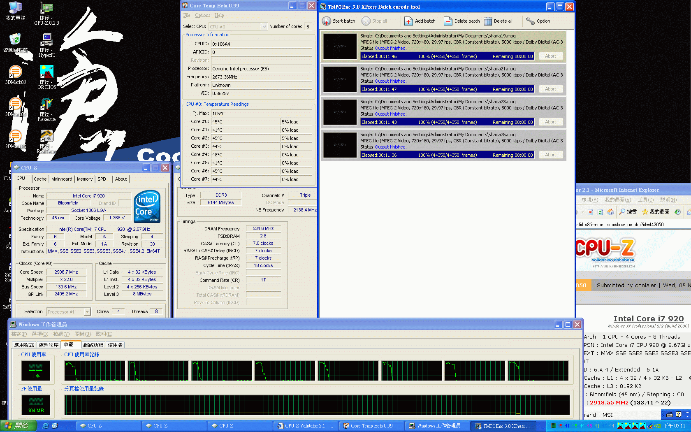This screenshot has width=691, height=432.
Task: Launch Internet Explorer from quick launch
Action: tap(46, 426)
